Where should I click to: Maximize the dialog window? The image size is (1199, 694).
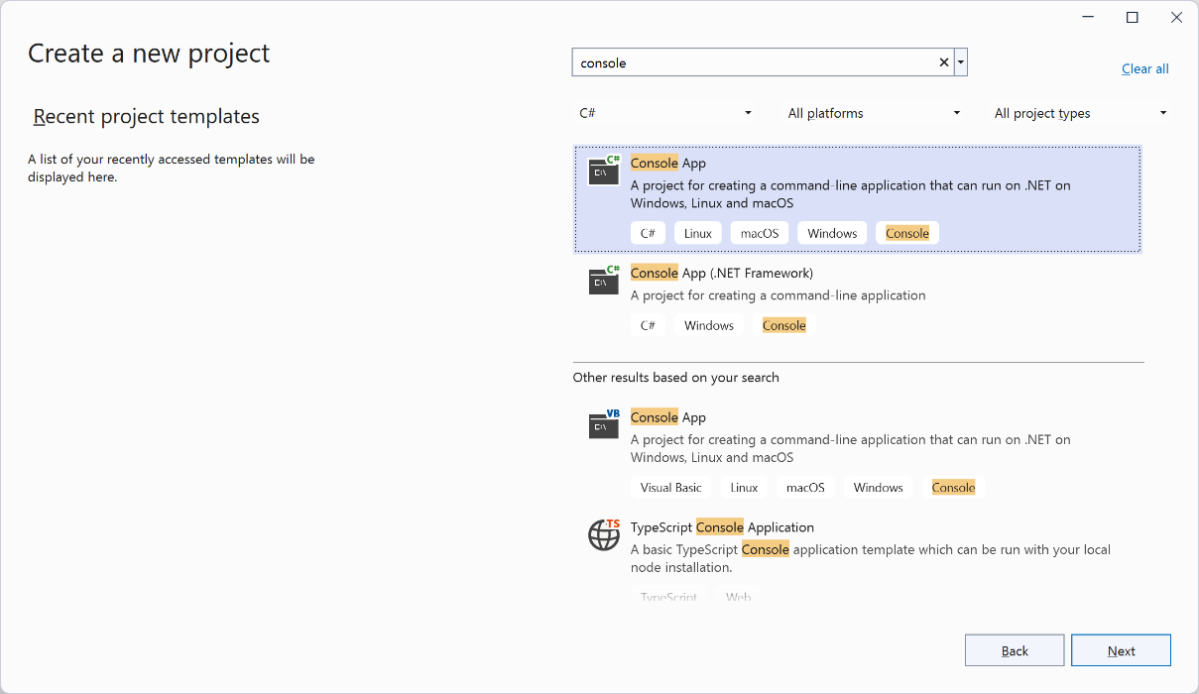click(1133, 17)
